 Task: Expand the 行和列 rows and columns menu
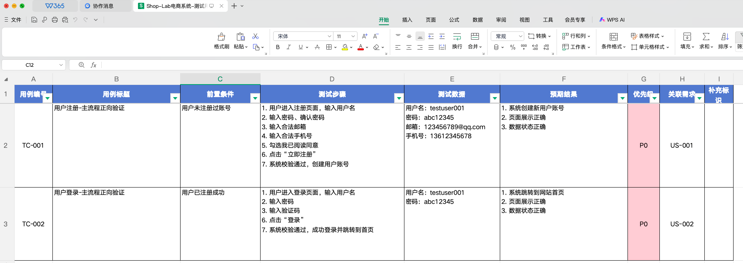576,36
